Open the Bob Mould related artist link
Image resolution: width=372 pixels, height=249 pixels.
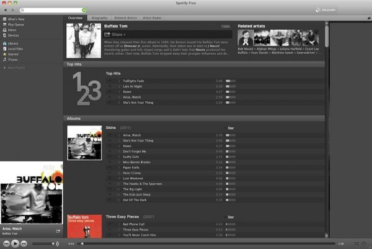[246, 49]
